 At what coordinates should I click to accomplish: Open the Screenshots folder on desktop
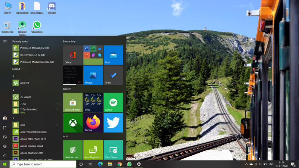22,8
